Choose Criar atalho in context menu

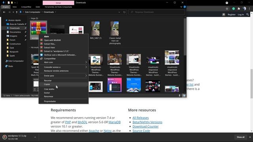[64, 89]
